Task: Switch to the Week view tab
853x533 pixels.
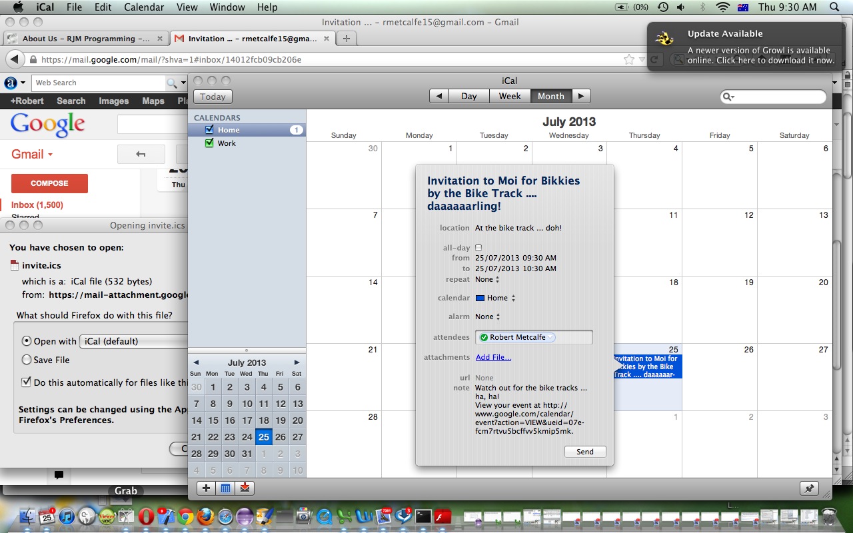Action: click(510, 96)
